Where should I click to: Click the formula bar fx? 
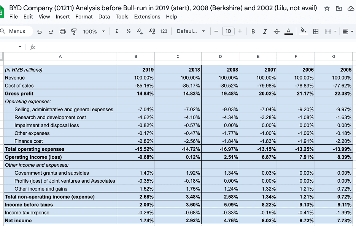(x=33, y=47)
